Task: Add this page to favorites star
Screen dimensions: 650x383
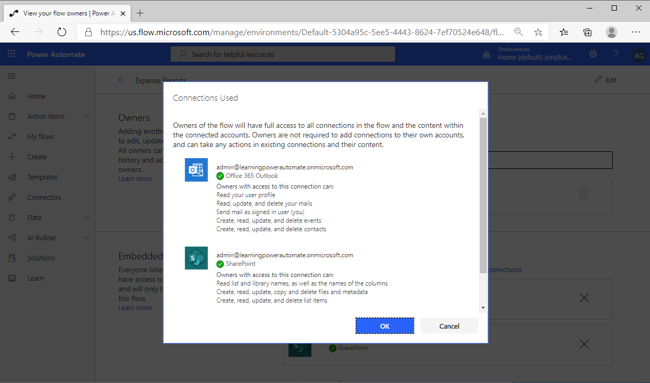Action: (538, 32)
